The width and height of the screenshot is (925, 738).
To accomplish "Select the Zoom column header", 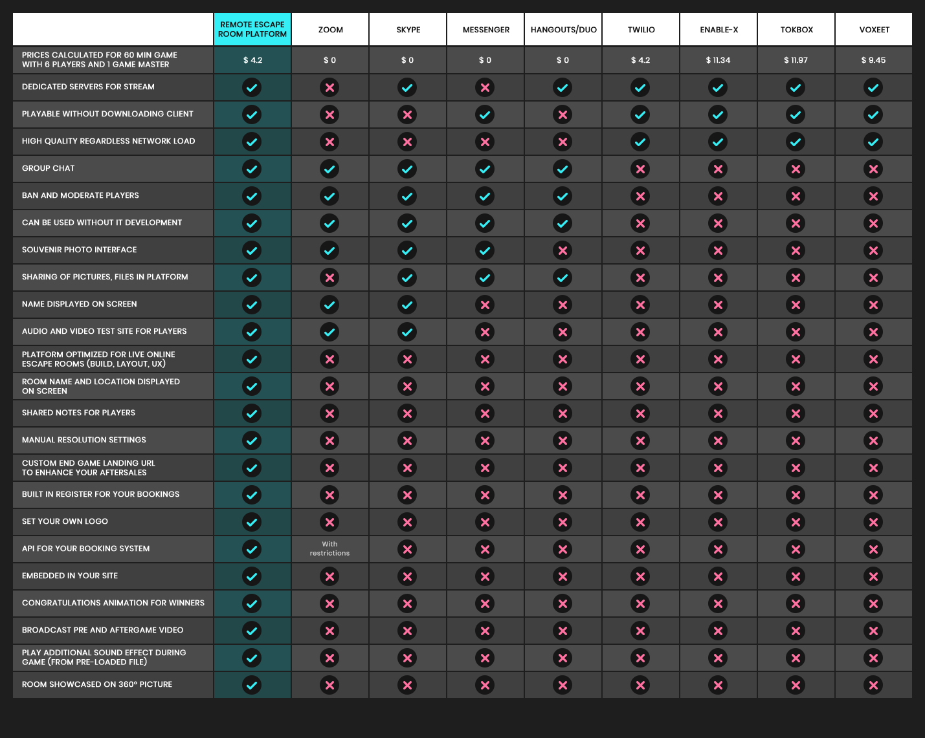I will tap(330, 30).
